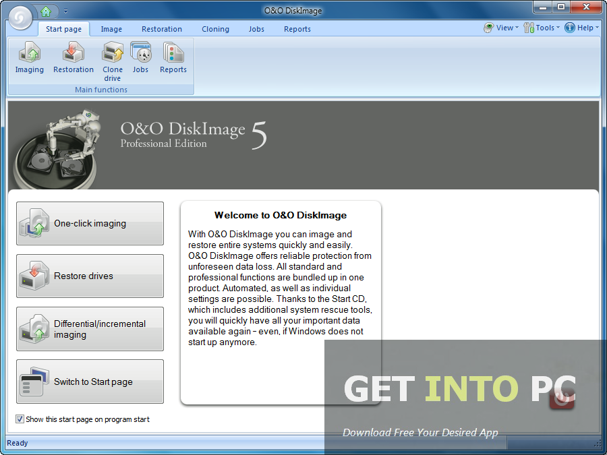Open the Reports icon in ribbon
Screen dimensions: 607x455
pos(173,58)
